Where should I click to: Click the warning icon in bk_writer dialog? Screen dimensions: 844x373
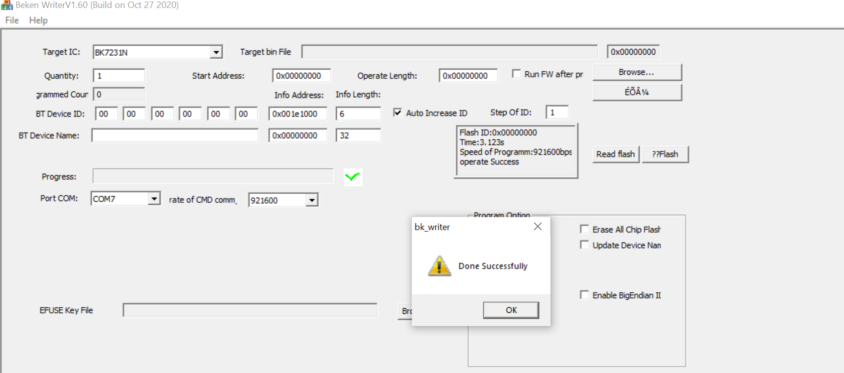[439, 266]
